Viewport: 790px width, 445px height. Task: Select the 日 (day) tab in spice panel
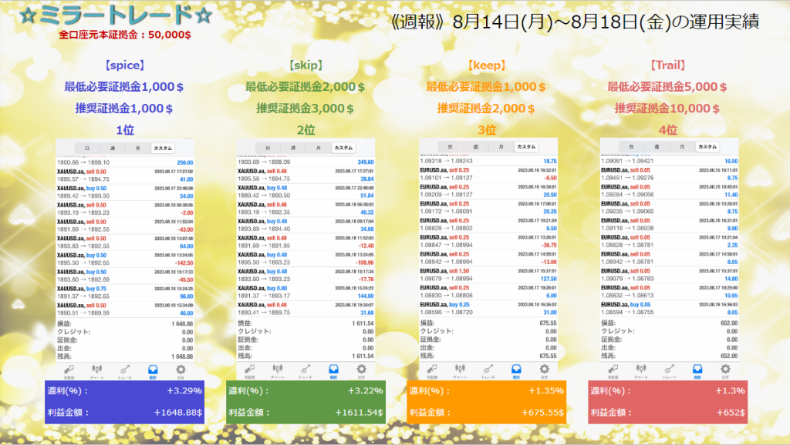tap(86, 148)
